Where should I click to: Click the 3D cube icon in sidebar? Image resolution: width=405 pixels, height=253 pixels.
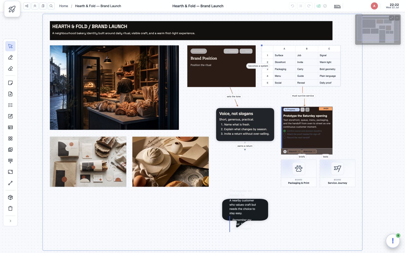tap(10, 197)
